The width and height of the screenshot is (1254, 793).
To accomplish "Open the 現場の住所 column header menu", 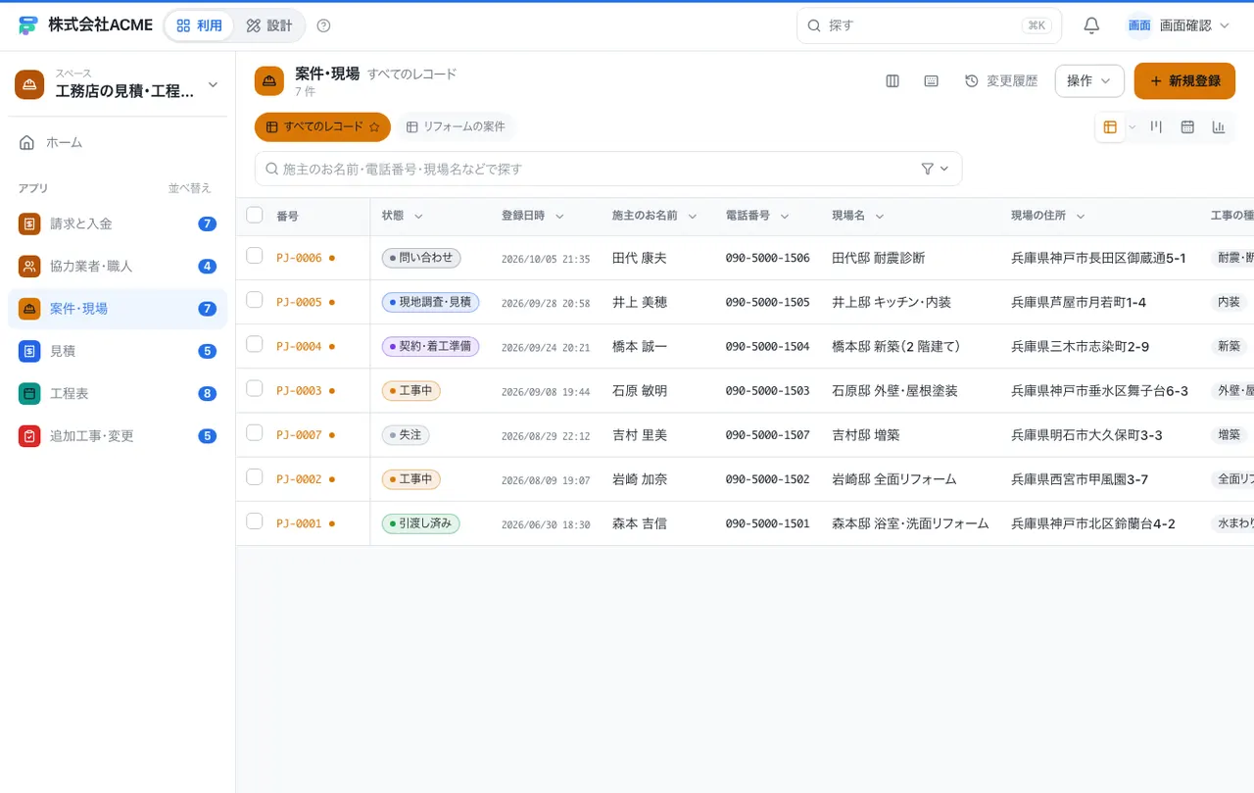I will (x=1081, y=216).
